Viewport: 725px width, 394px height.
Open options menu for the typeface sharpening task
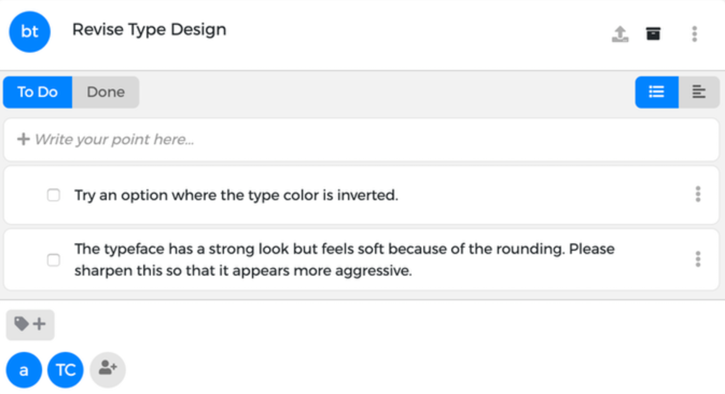coord(698,259)
